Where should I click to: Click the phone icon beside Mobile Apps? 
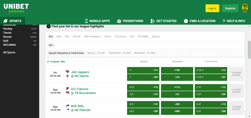pos(87,21)
